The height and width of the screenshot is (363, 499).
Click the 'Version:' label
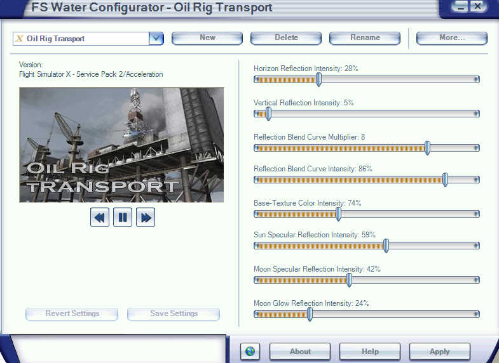[31, 65]
